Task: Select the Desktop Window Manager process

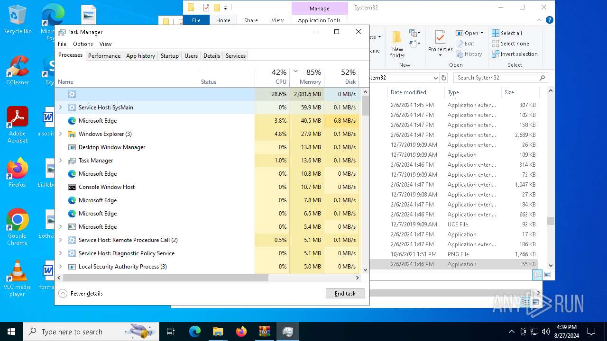Action: pyautogui.click(x=207, y=147)
